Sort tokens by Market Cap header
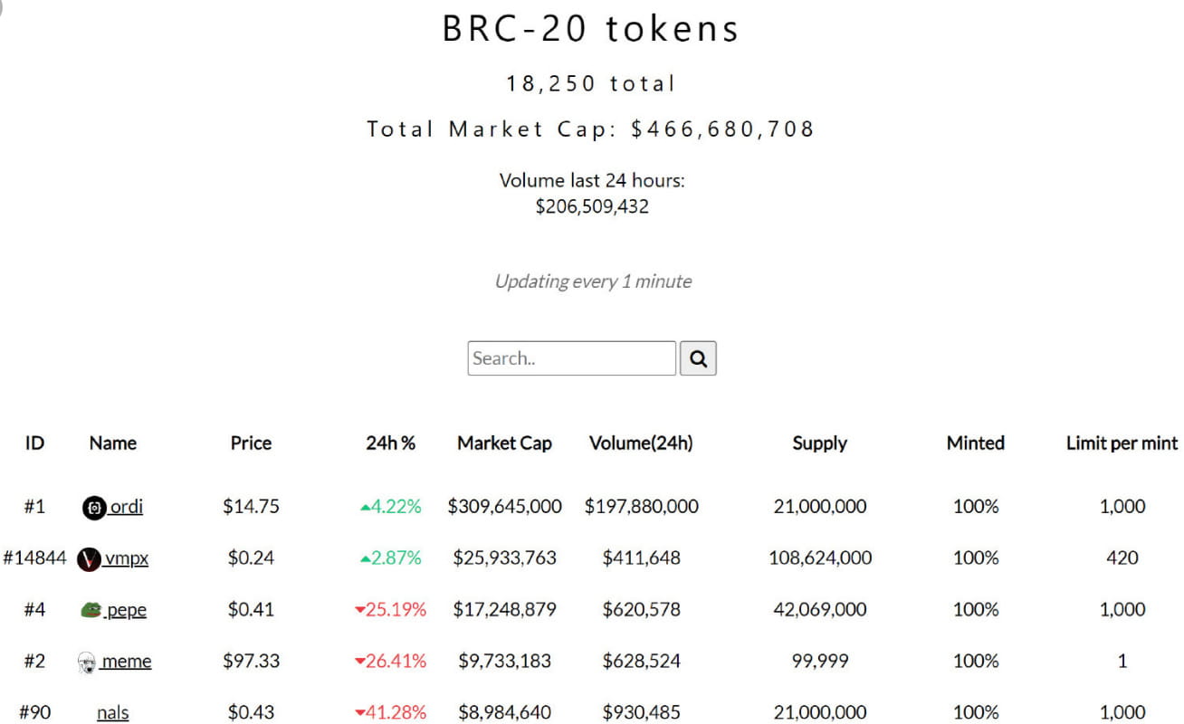 504,443
